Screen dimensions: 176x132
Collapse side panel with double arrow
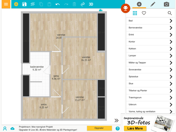(116, 120)
